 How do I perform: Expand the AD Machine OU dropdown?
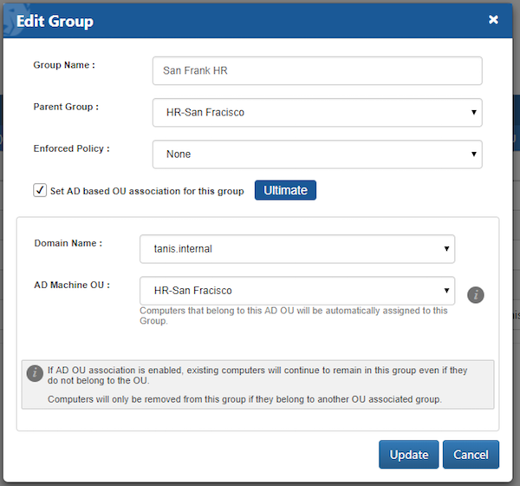tap(296, 291)
